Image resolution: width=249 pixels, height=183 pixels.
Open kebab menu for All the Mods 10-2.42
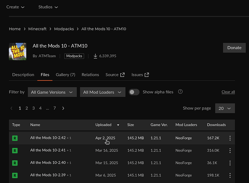(x=230, y=138)
